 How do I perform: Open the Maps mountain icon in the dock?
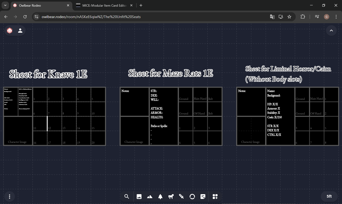coord(150,197)
